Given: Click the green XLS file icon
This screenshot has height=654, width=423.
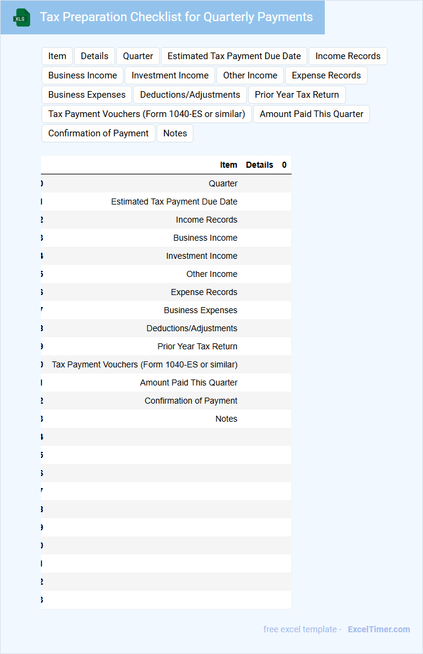Looking at the screenshot, I should point(22,17).
